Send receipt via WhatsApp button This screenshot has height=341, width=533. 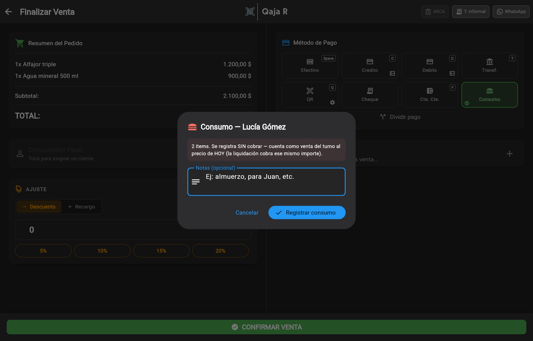tap(511, 11)
